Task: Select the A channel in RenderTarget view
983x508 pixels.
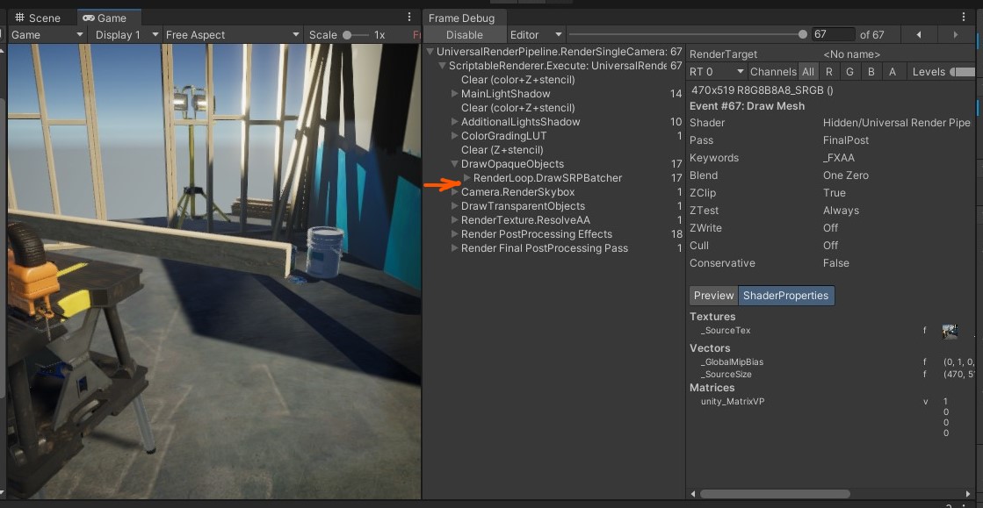Action: pos(893,71)
